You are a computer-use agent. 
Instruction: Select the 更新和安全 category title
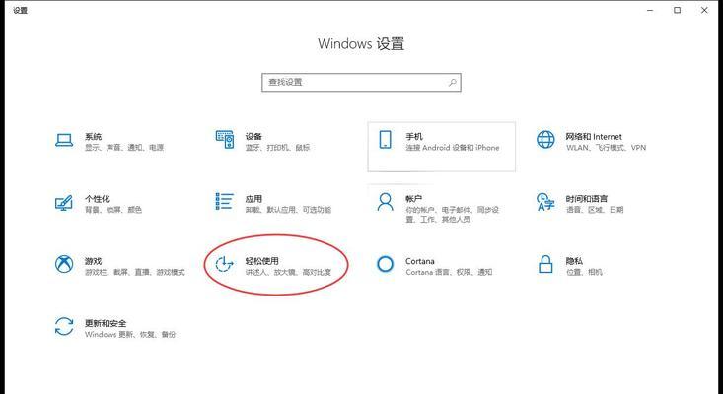coord(106,323)
